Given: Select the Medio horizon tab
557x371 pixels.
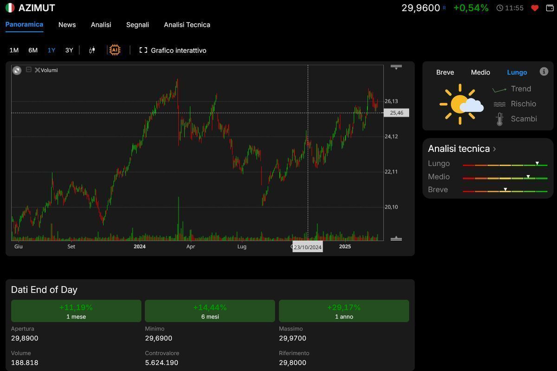Looking at the screenshot, I should pyautogui.click(x=480, y=72).
